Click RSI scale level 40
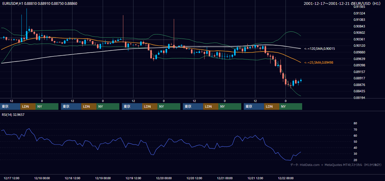The image size is (385, 181). [355, 148]
